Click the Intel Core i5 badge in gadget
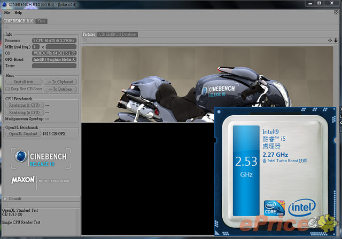342x239 pixels. (x=274, y=208)
